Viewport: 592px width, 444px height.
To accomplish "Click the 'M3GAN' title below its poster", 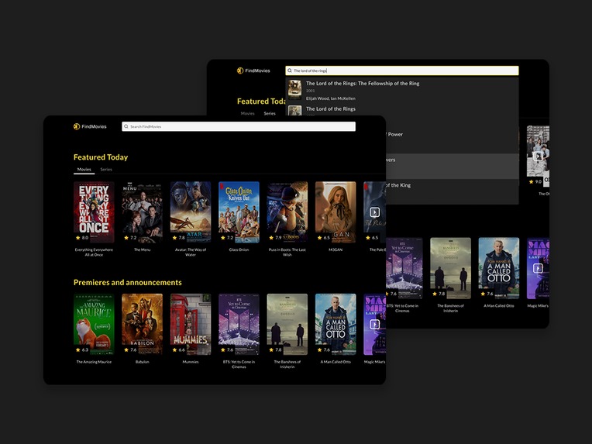I will (x=336, y=250).
